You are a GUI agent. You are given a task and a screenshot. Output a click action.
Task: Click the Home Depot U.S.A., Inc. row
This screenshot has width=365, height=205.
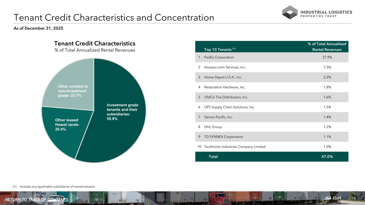pos(272,77)
